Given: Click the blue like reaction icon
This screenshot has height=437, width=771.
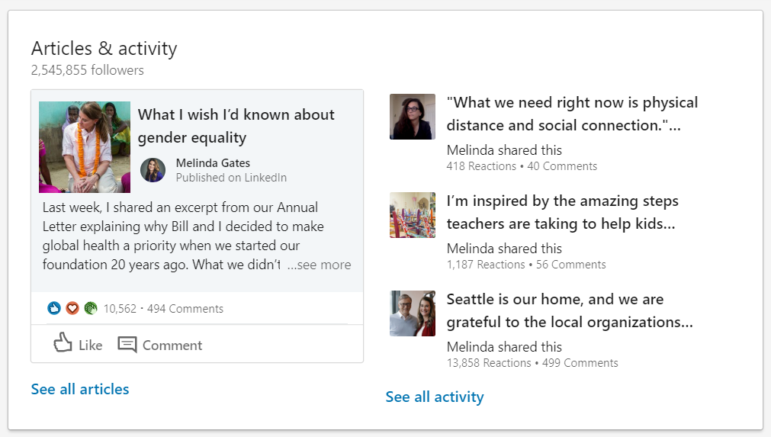Looking at the screenshot, I should click(54, 308).
